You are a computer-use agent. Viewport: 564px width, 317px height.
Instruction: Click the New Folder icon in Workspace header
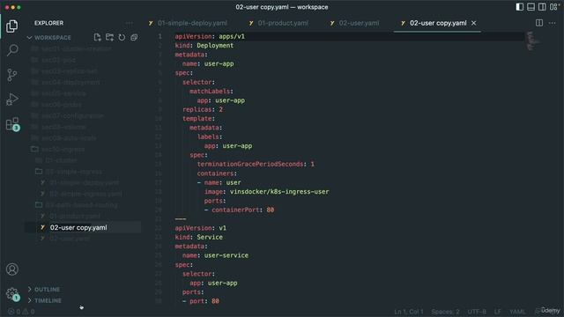[109, 37]
